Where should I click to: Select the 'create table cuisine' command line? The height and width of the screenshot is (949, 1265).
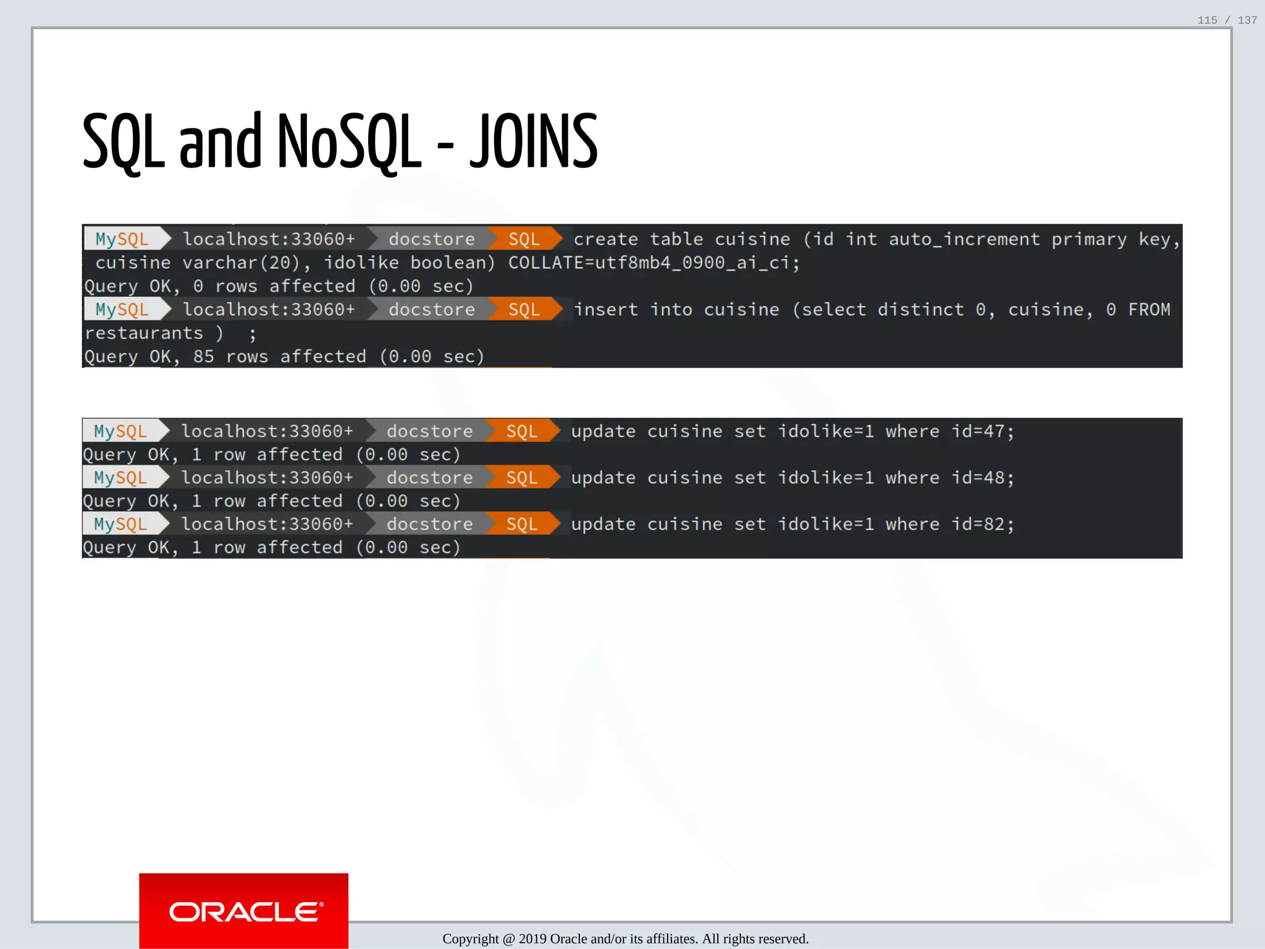click(876, 239)
